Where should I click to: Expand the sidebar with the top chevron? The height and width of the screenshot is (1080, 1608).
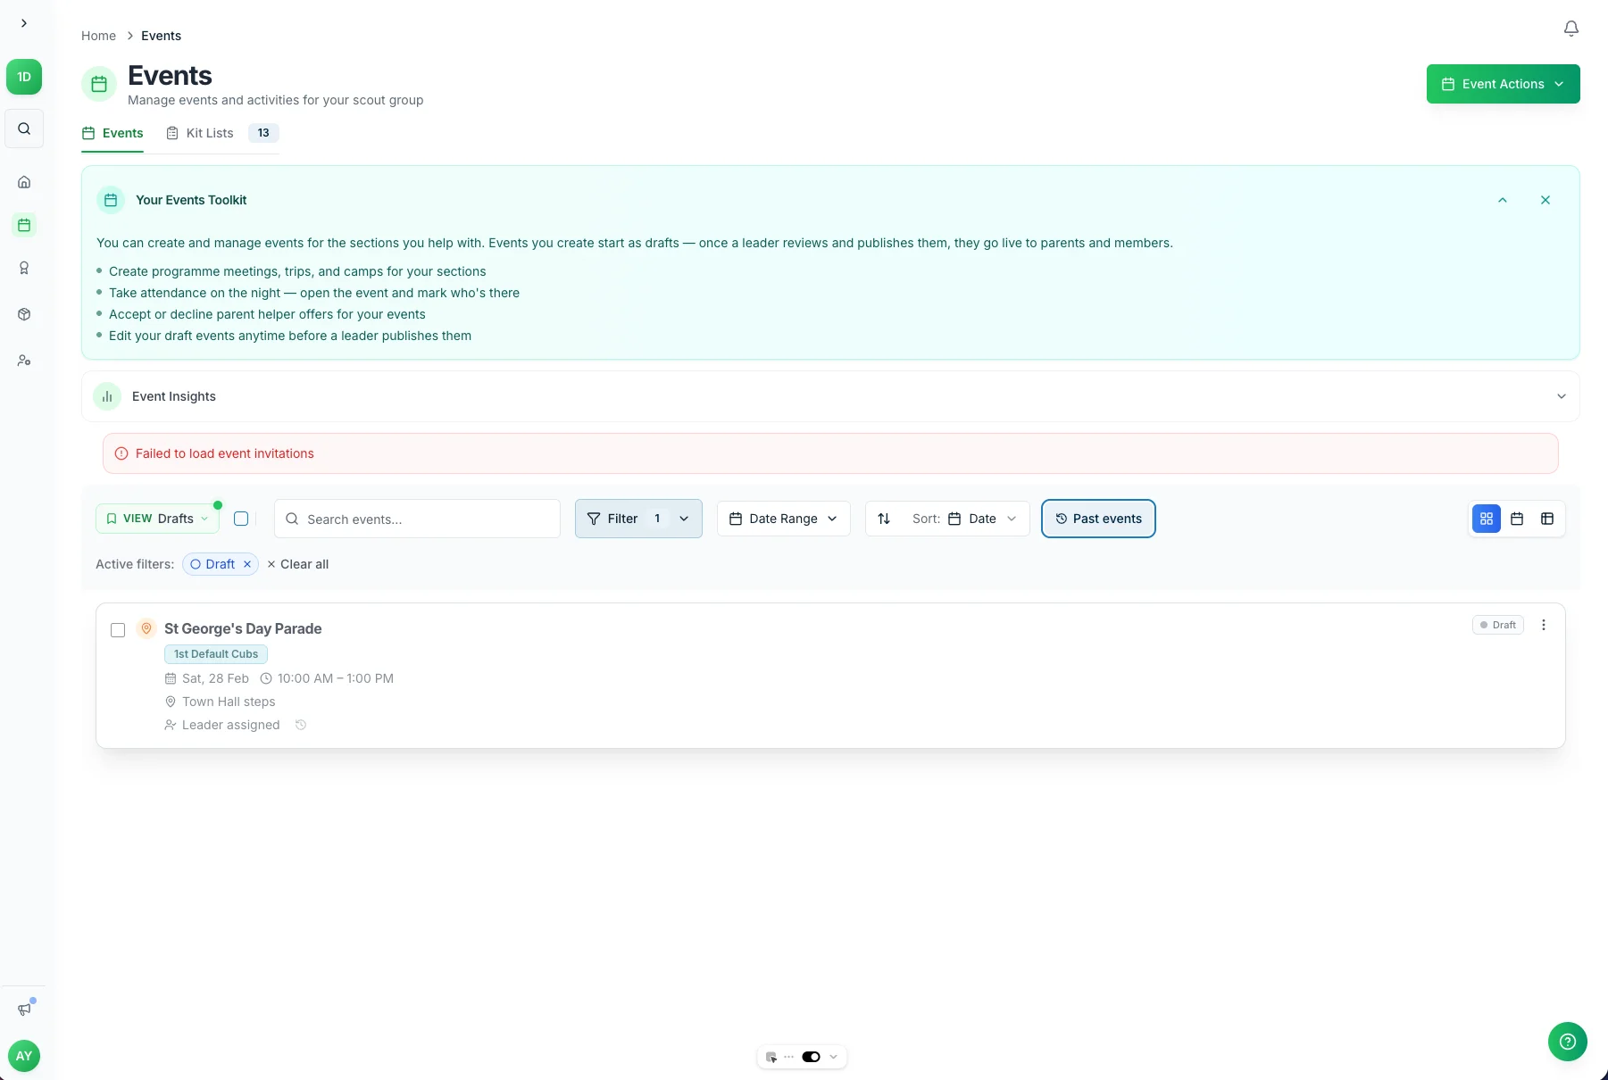pos(24,23)
